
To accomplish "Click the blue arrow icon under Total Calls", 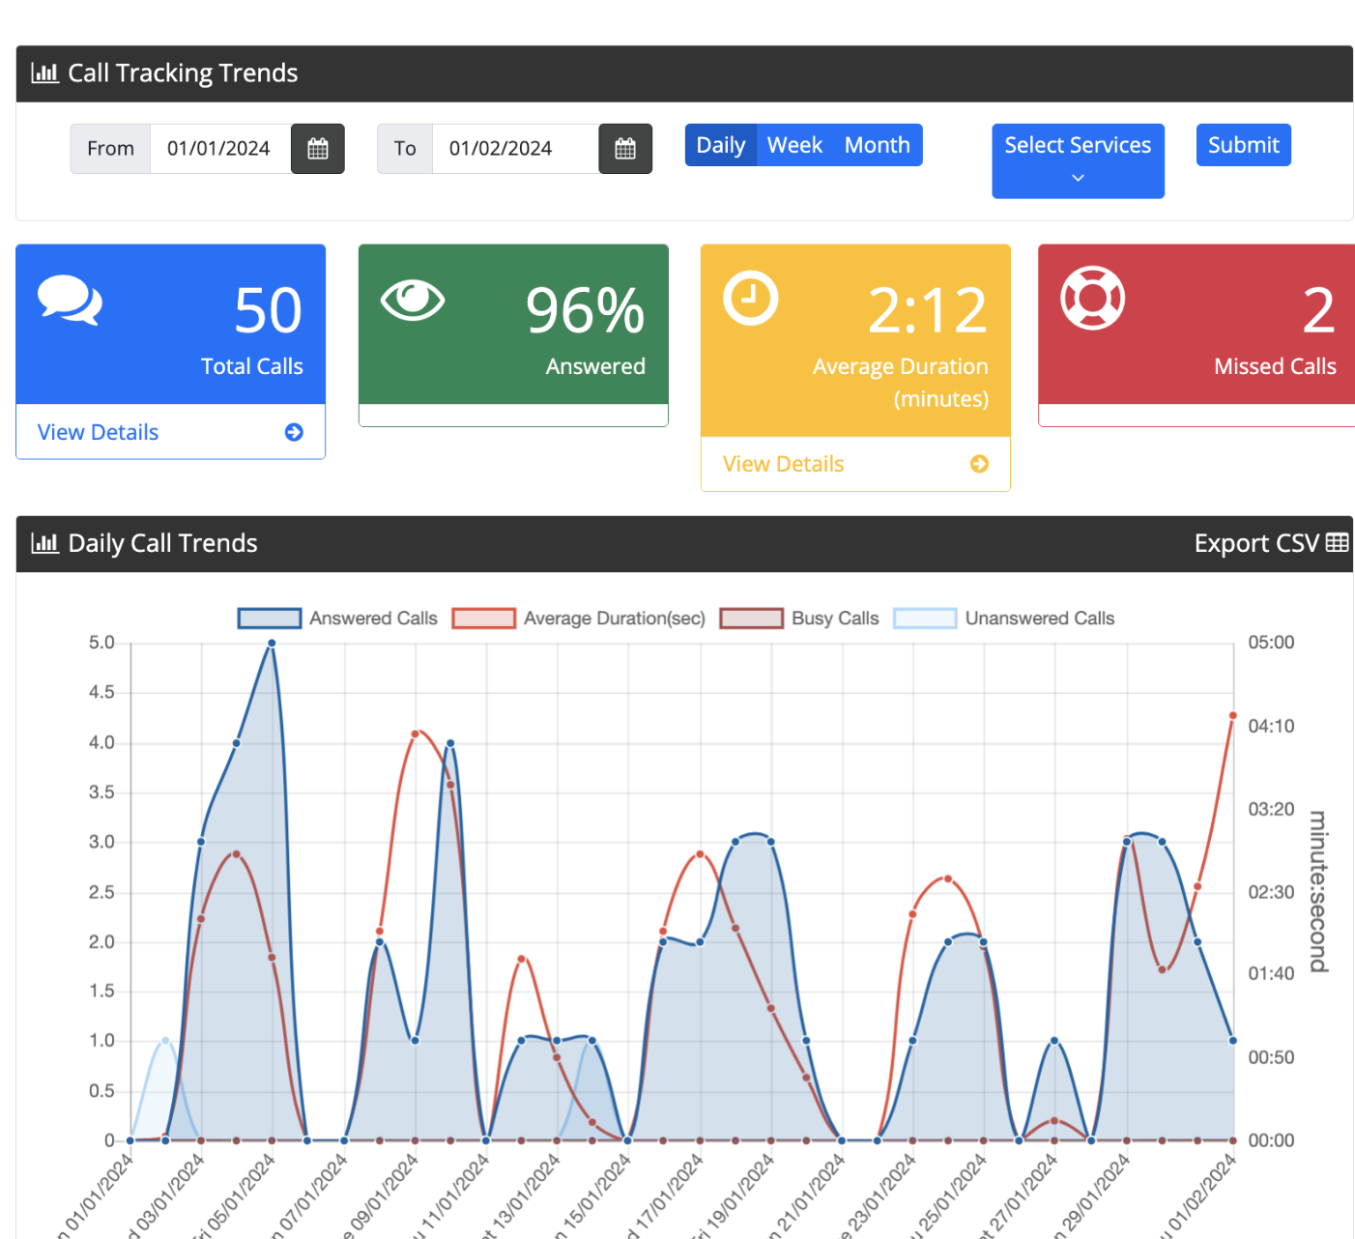I will click(294, 432).
